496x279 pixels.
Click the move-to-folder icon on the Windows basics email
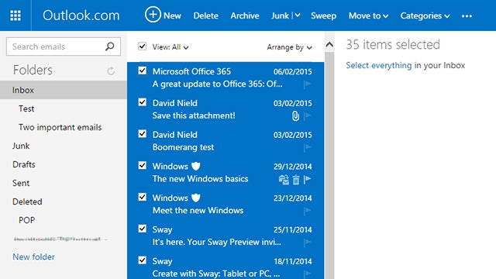(284, 180)
